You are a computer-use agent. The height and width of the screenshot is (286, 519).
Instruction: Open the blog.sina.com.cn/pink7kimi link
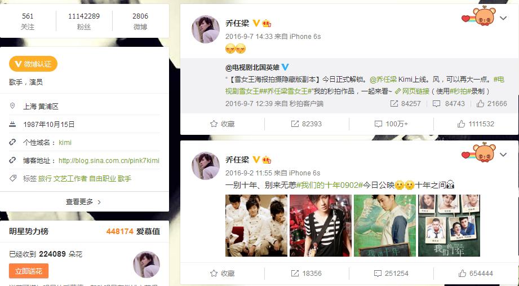click(x=109, y=160)
